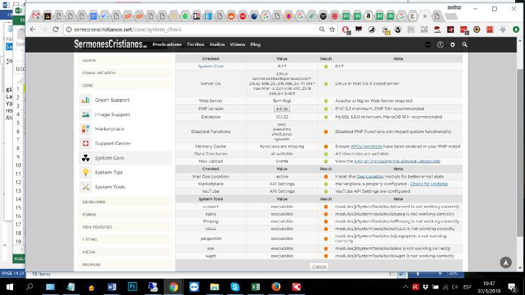This screenshot has height=295, width=525.
Task: Open the Support Center sidebar item
Action: [112, 144]
